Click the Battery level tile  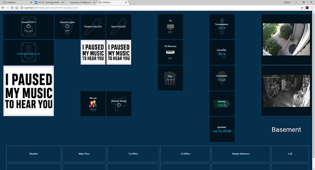[222, 103]
